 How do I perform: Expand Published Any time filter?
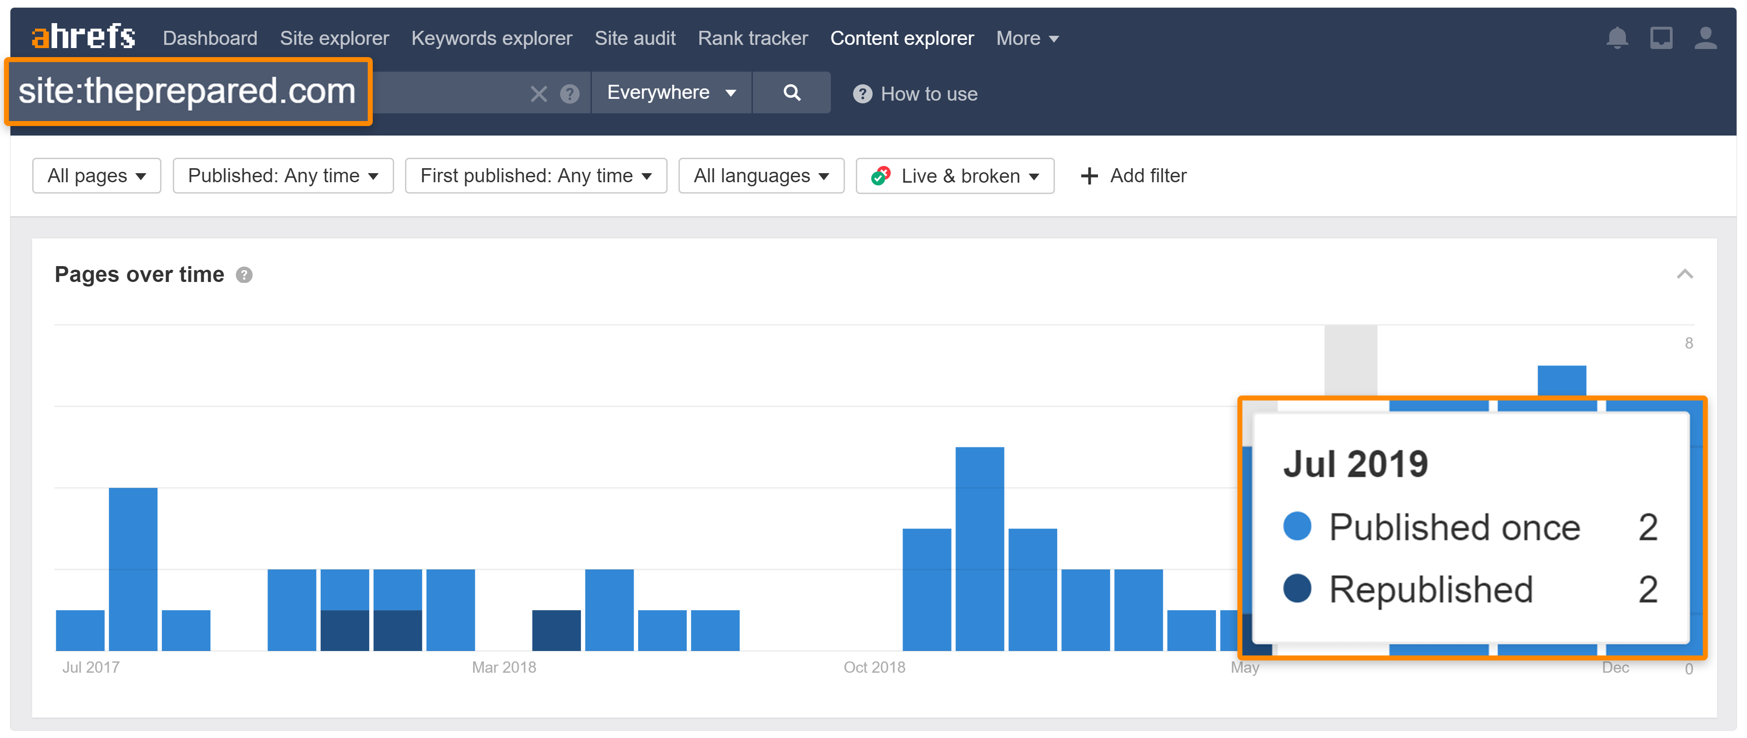pos(282,175)
